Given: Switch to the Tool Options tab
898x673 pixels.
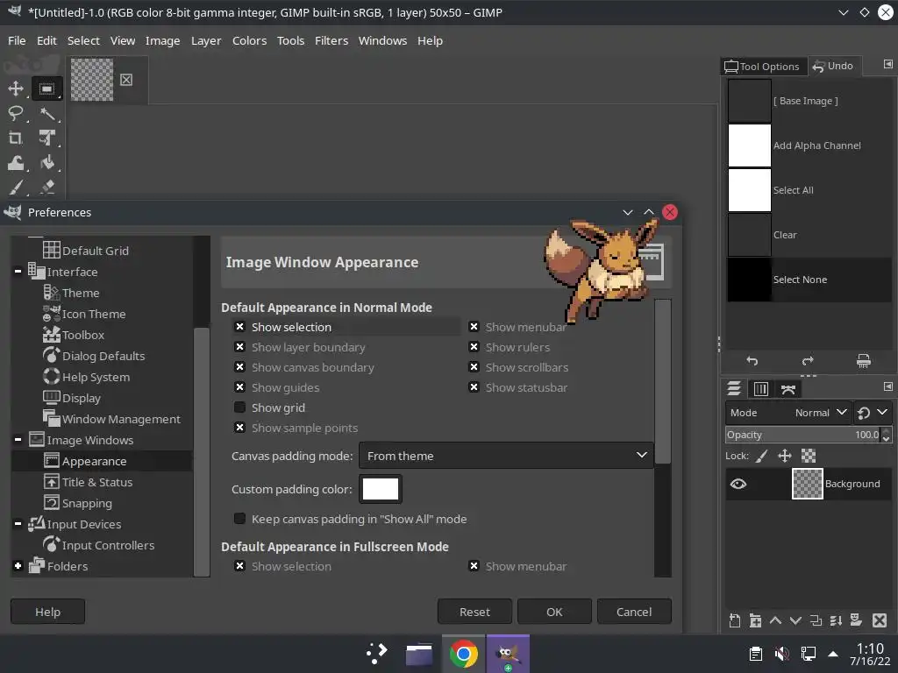Looking at the screenshot, I should point(763,67).
